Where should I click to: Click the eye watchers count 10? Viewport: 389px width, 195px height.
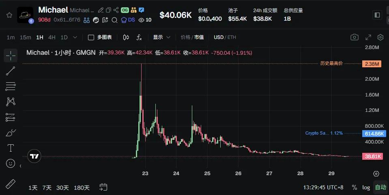coord(145,20)
